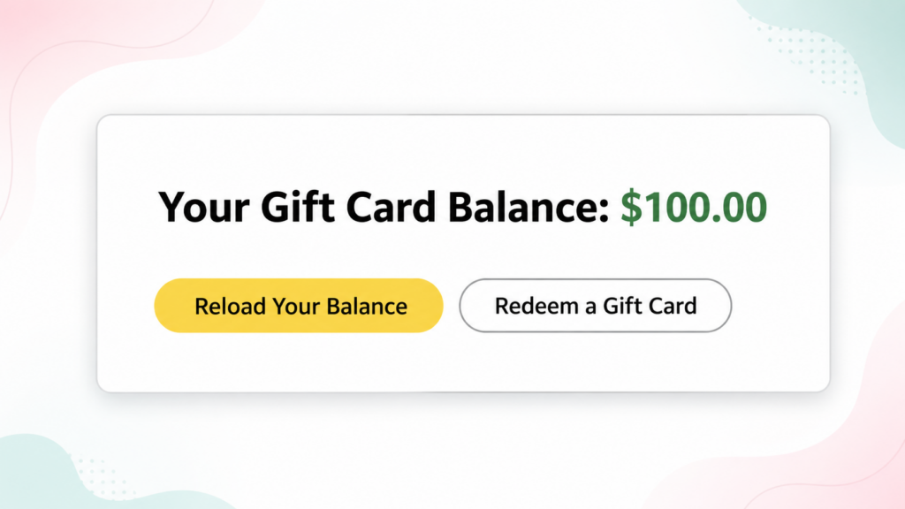Viewport: 905px width, 509px height.
Task: Click the word "Balance" on the yellow button
Action: pos(367,306)
